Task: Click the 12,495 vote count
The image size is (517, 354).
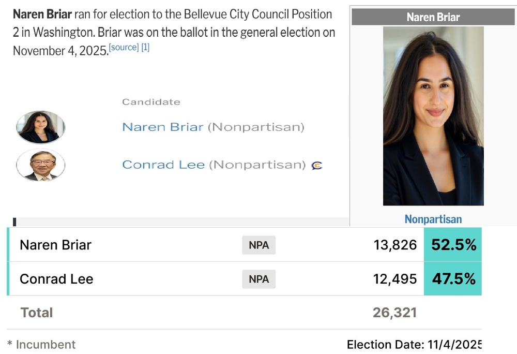Action: [395, 279]
